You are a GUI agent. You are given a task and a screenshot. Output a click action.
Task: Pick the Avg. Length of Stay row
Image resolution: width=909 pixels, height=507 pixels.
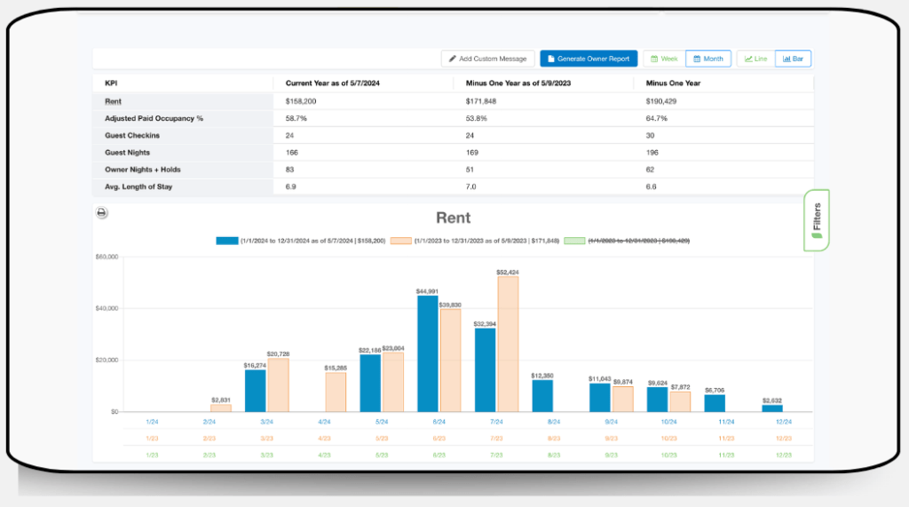141,187
